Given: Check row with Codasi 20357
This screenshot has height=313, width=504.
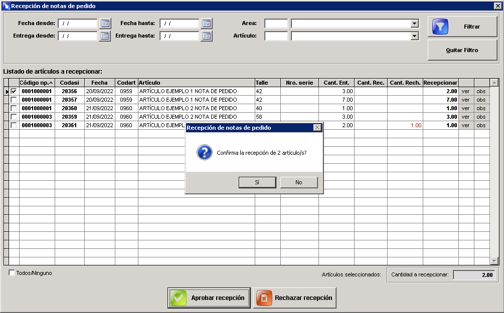Looking at the screenshot, I should (x=14, y=100).
